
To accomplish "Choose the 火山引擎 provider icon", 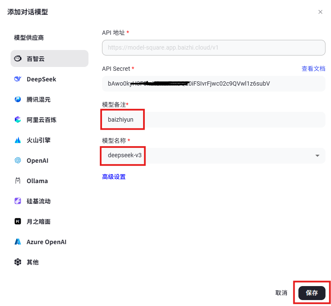I will coord(18,140).
